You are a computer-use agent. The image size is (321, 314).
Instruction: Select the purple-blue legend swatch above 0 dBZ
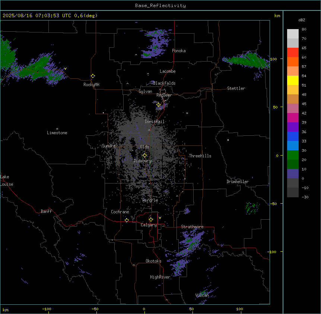click(x=293, y=174)
